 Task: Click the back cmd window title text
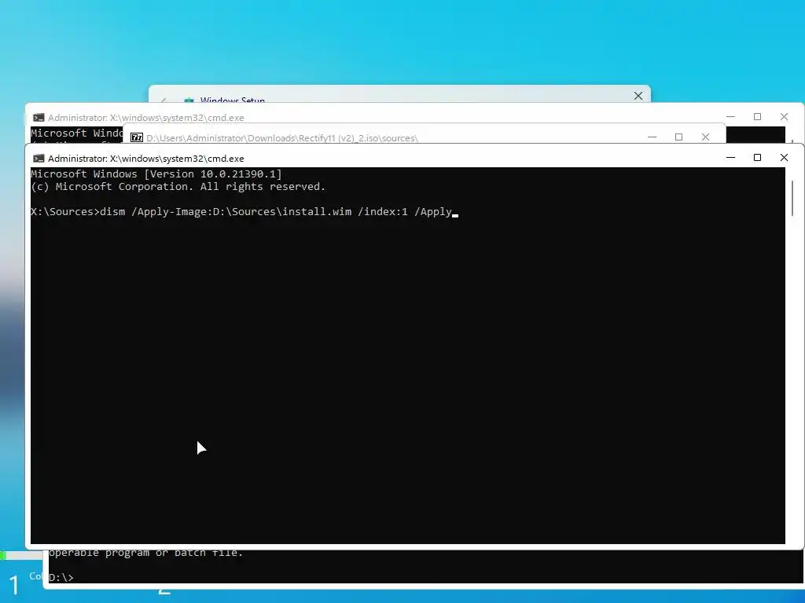[x=145, y=118]
